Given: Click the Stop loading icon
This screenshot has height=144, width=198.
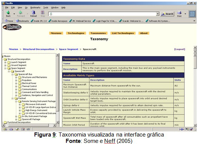Looking at the screenshot, I should 42,13.
